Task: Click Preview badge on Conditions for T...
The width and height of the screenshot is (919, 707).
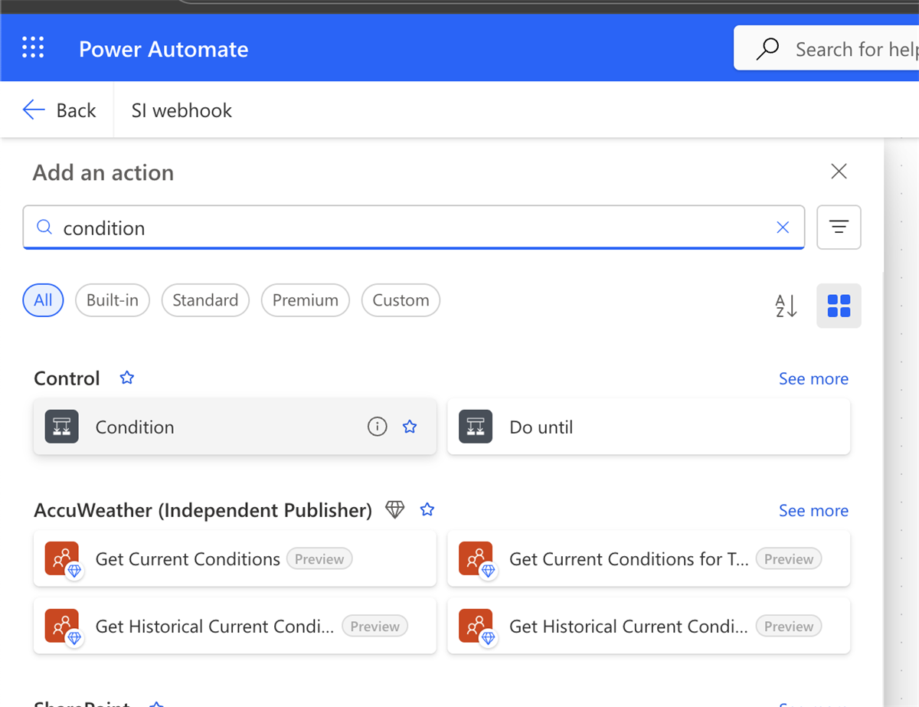Action: [789, 559]
